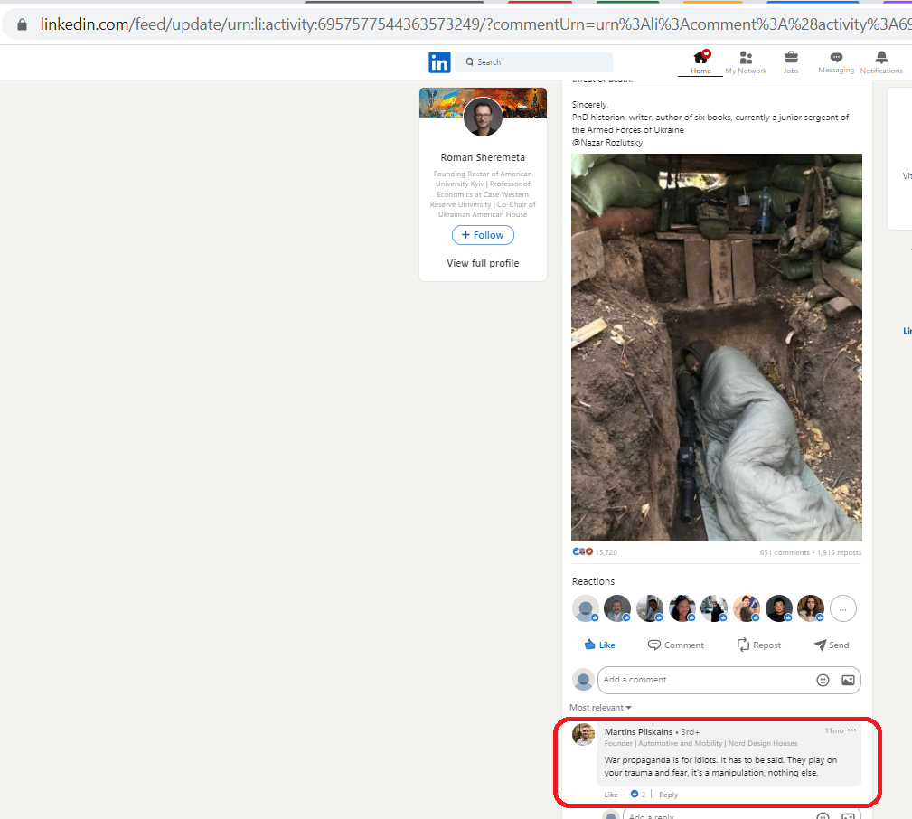Click Martins Pilskalns' avatar

click(x=583, y=735)
